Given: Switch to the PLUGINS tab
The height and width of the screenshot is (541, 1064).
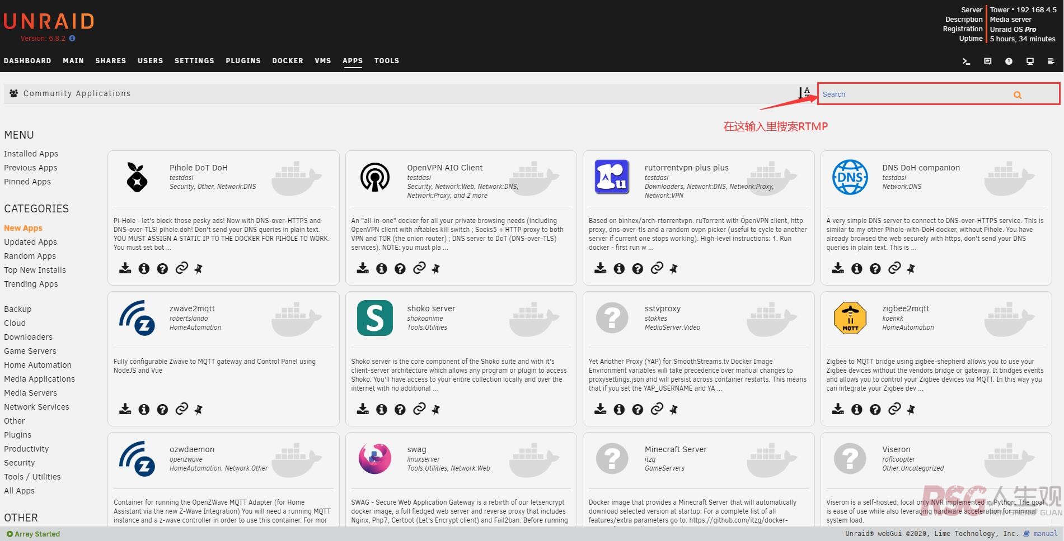Looking at the screenshot, I should pyautogui.click(x=243, y=61).
